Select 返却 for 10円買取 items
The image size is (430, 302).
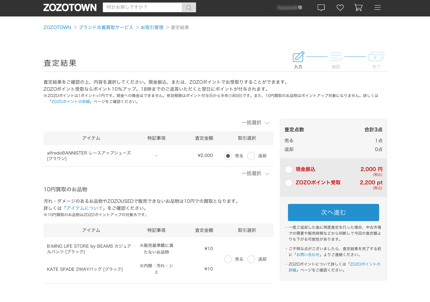coord(251,259)
